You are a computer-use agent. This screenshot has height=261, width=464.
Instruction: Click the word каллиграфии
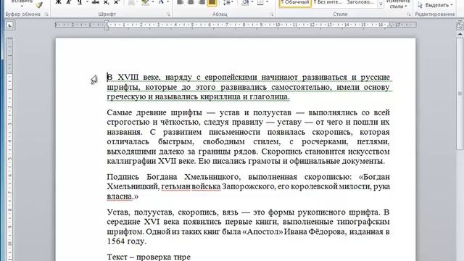pos(131,161)
